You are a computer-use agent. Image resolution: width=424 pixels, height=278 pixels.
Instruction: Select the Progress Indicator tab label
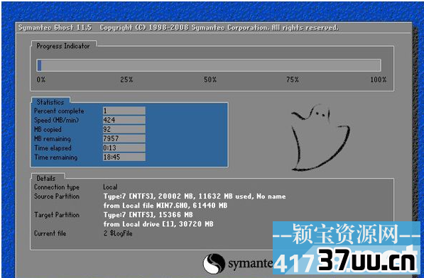tap(63, 46)
